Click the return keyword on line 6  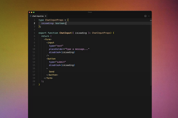coord(45,36)
